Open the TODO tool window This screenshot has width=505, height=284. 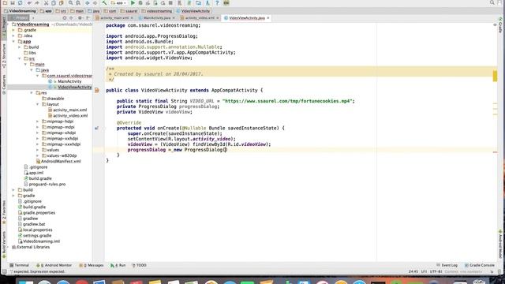139,265
